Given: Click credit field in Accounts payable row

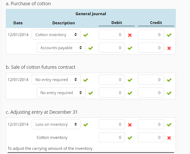Looking at the screenshot, I should point(151,48).
